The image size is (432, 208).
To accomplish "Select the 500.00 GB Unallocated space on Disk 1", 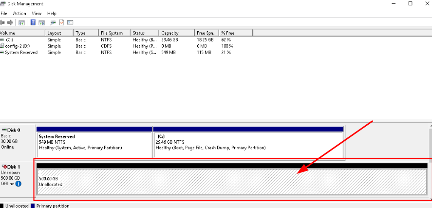I will click(x=231, y=182).
